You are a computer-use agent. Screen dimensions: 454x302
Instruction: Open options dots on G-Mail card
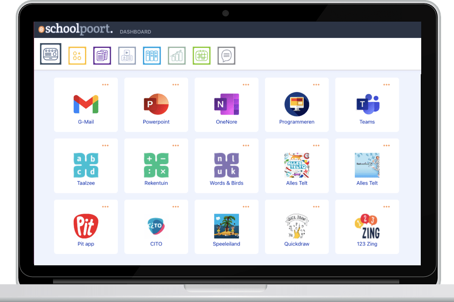pos(105,85)
